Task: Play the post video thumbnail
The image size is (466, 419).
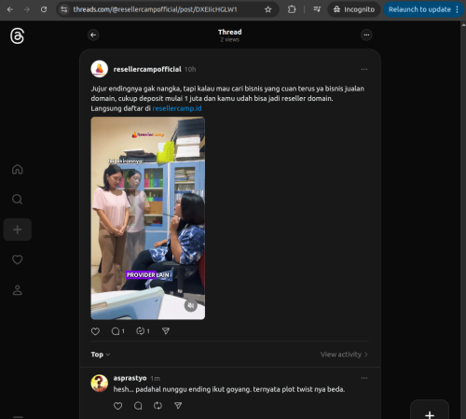Action: coord(148,218)
